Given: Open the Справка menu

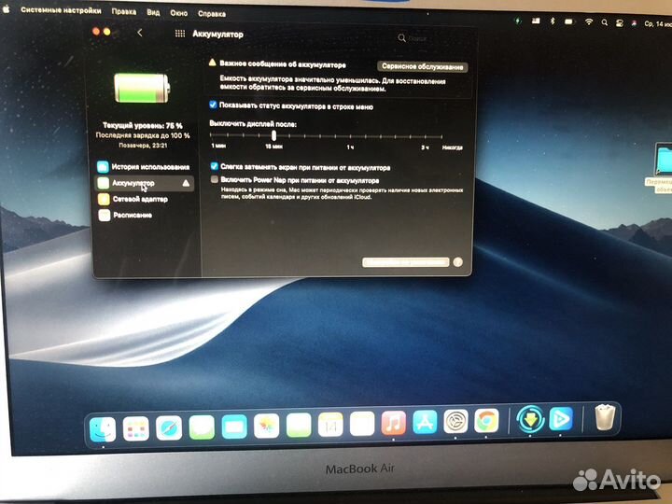Looking at the screenshot, I should pos(212,14).
